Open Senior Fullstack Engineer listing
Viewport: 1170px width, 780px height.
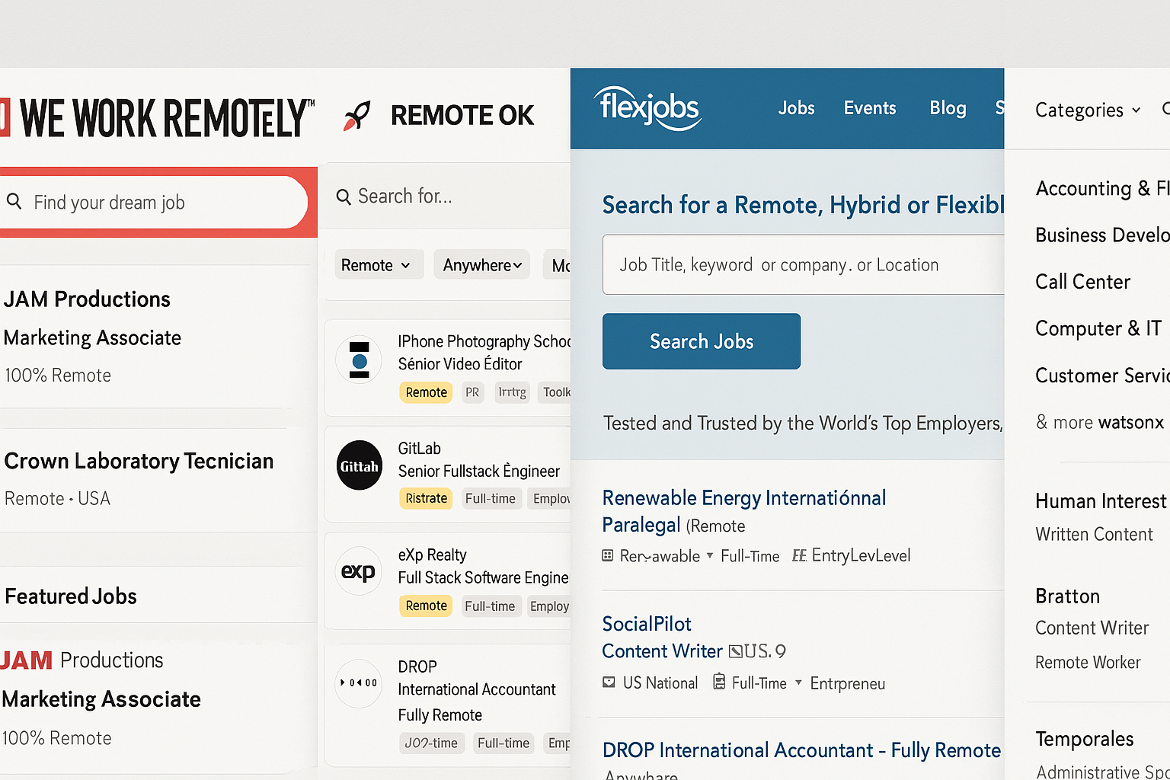(478, 471)
